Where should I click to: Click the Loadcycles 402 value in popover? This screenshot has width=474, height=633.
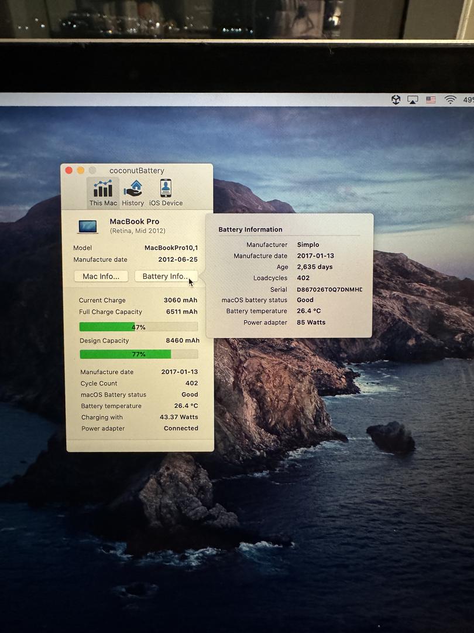(x=303, y=278)
